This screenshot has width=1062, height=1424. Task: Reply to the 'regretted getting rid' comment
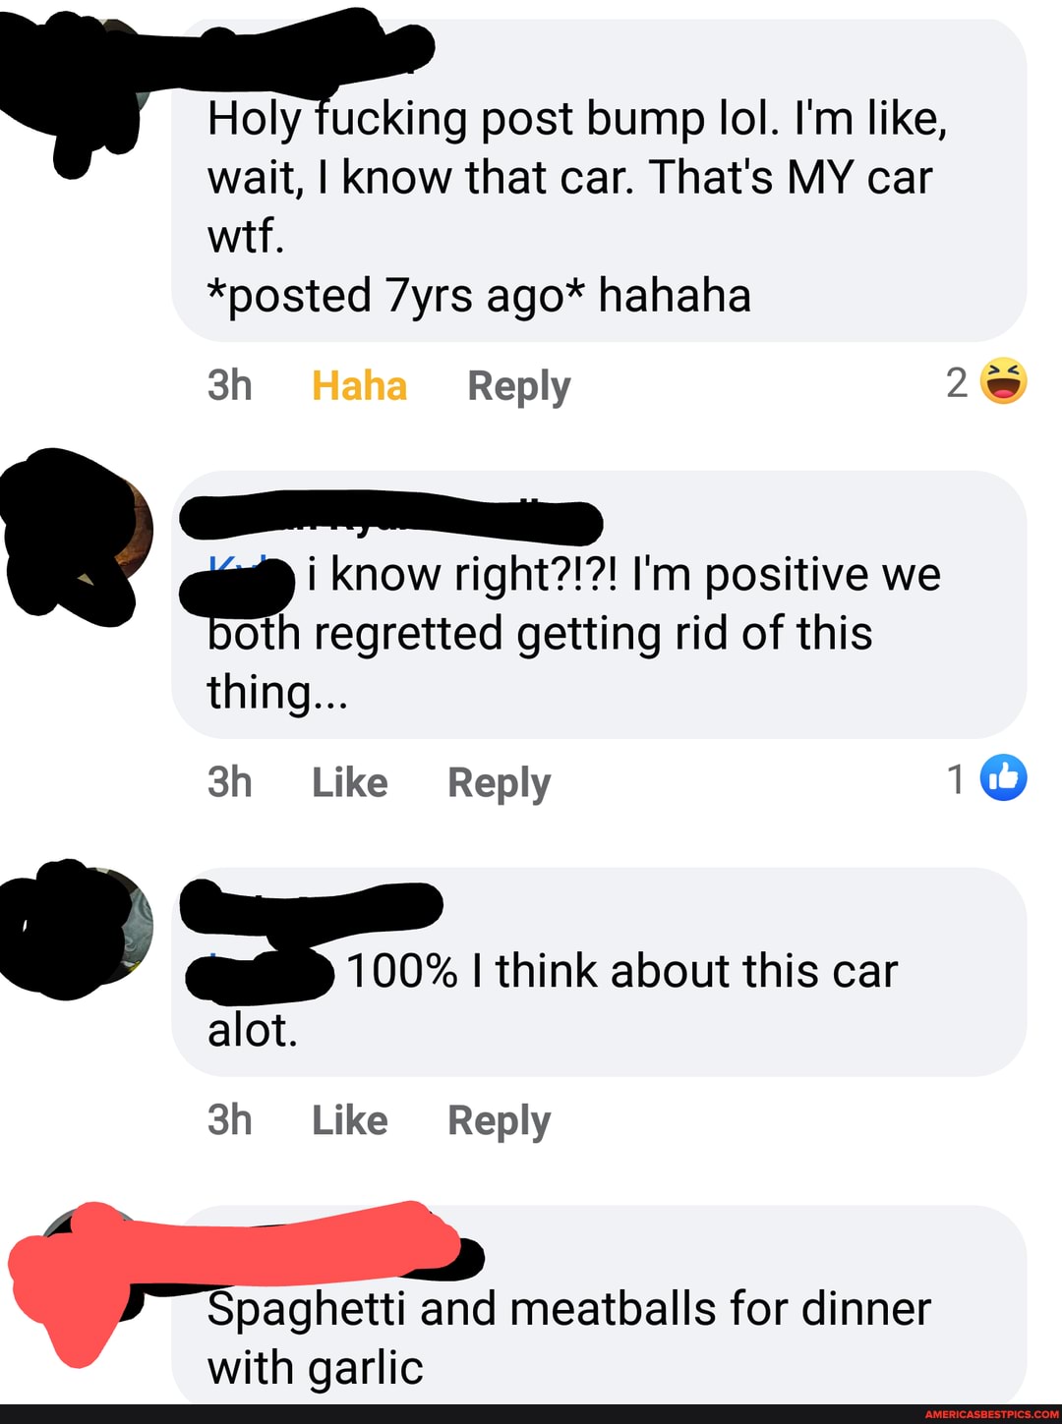pyautogui.click(x=499, y=783)
